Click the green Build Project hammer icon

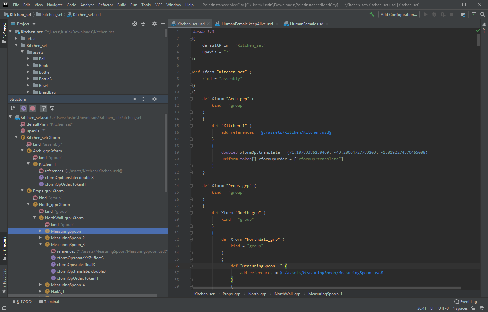[372, 14]
